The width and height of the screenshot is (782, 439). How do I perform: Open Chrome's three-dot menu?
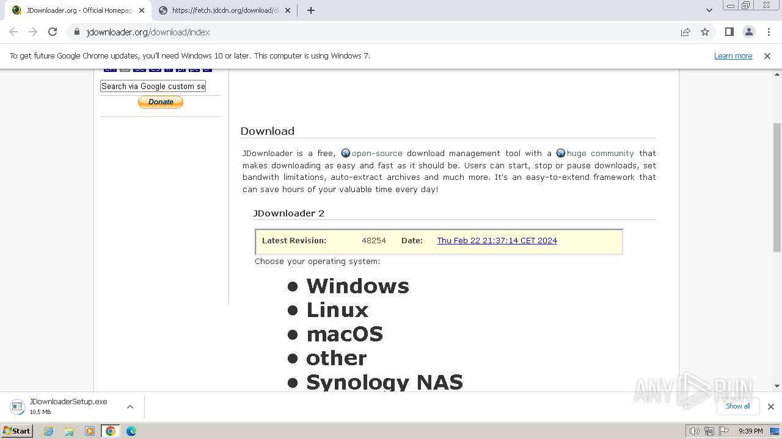pyautogui.click(x=769, y=32)
